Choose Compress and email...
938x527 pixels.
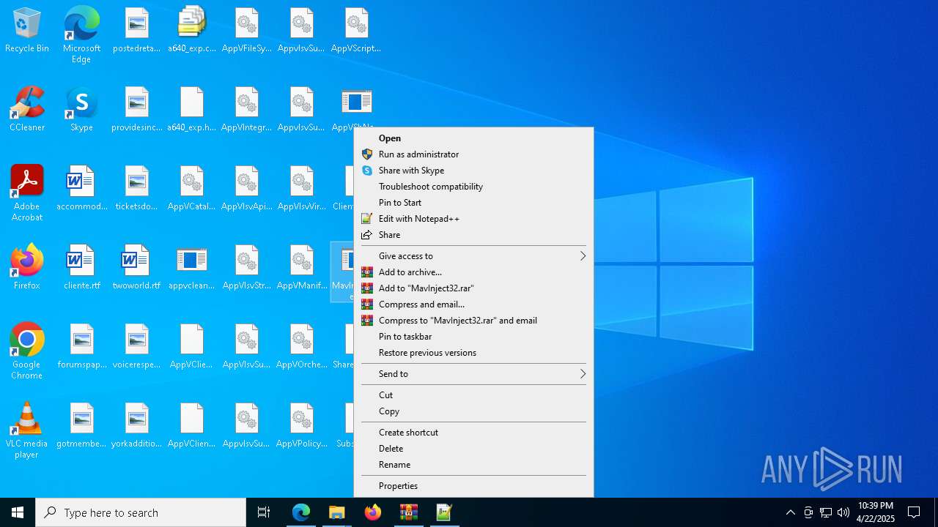pyautogui.click(x=473, y=304)
